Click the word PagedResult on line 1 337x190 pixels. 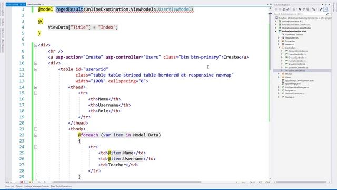tap(69, 9)
